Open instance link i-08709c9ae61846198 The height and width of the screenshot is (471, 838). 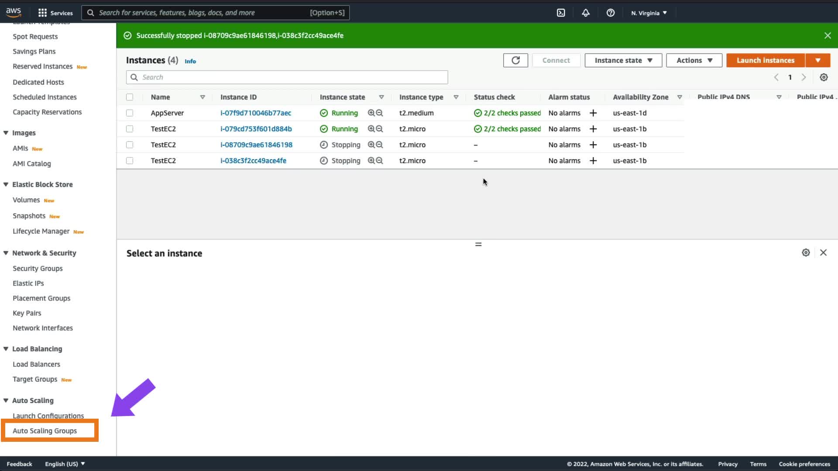[x=256, y=145]
